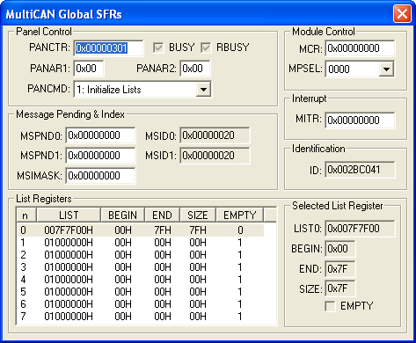Image resolution: width=416 pixels, height=343 pixels.
Task: Click the LIST column header
Action: point(69,215)
